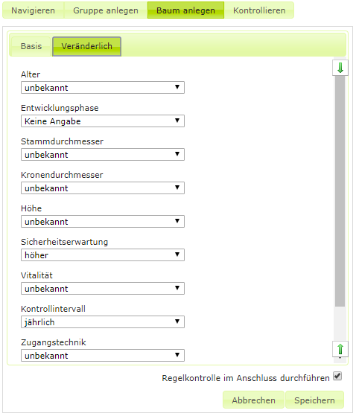Click the green up arrow scroll icon
356x416 pixels.
[340, 349]
